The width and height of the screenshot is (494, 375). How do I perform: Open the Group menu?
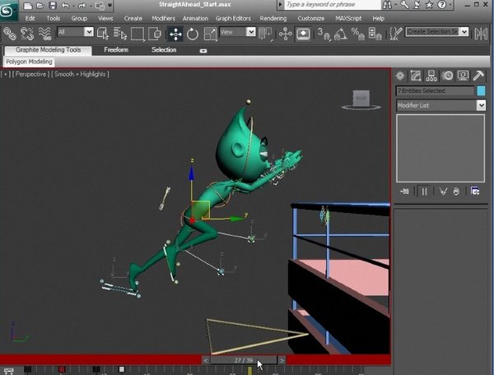click(79, 18)
